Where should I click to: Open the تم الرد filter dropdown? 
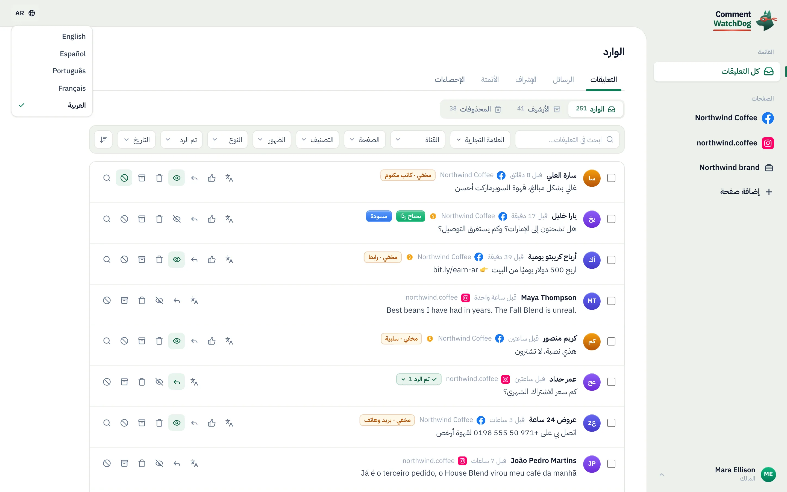(x=181, y=140)
